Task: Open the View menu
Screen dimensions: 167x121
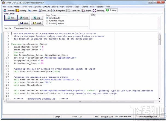Action: point(62,7)
